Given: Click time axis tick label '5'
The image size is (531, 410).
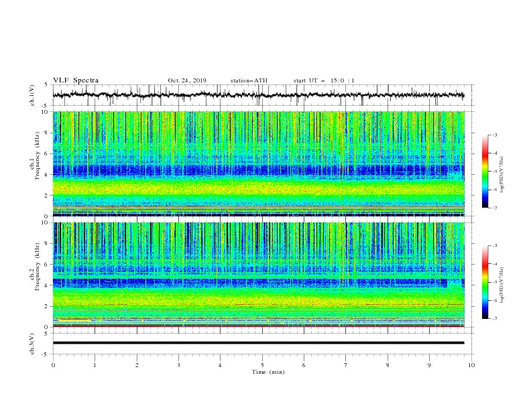Looking at the screenshot, I should [262, 365].
